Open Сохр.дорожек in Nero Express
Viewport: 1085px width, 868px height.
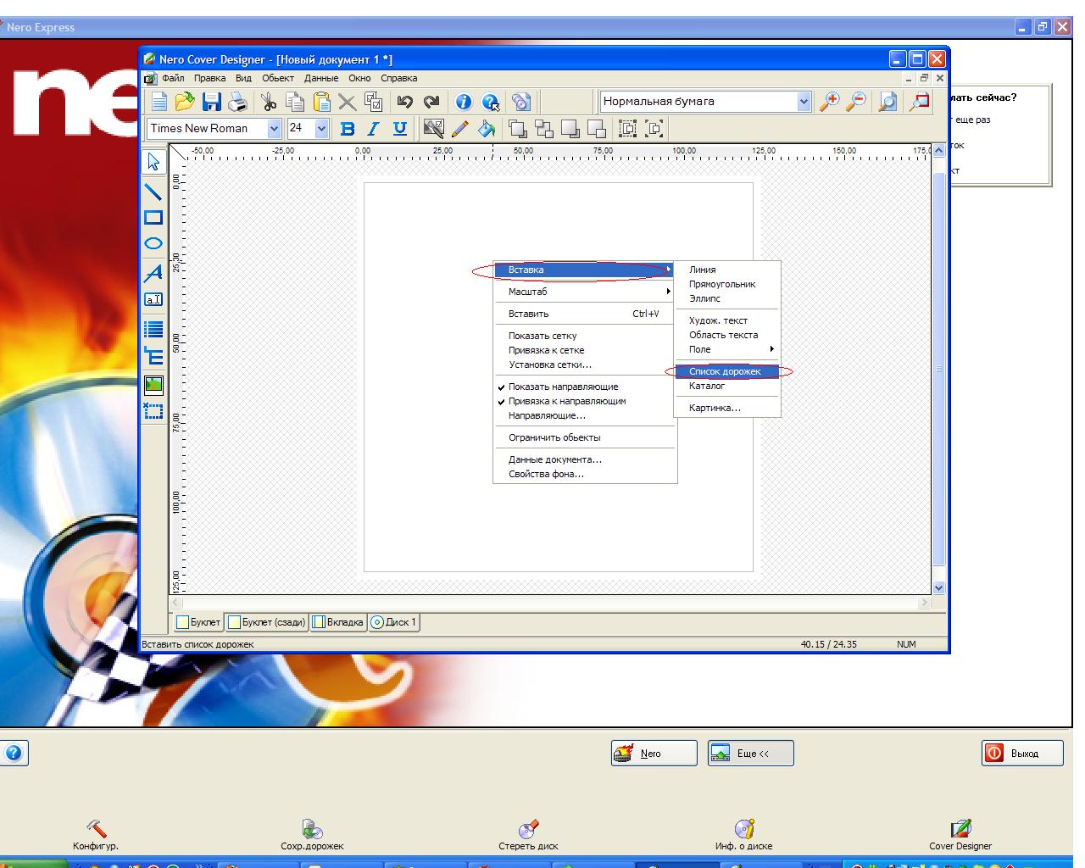(x=312, y=834)
